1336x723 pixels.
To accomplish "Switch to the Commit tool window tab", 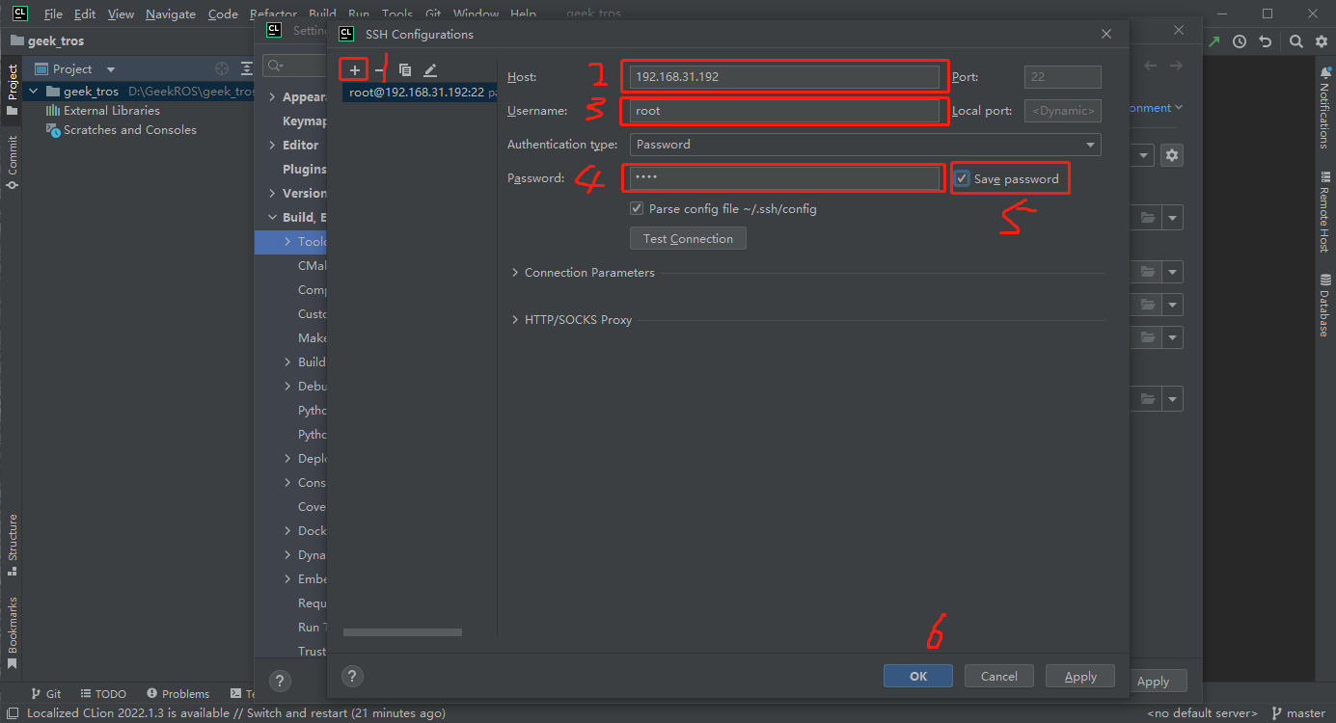I will coord(12,161).
